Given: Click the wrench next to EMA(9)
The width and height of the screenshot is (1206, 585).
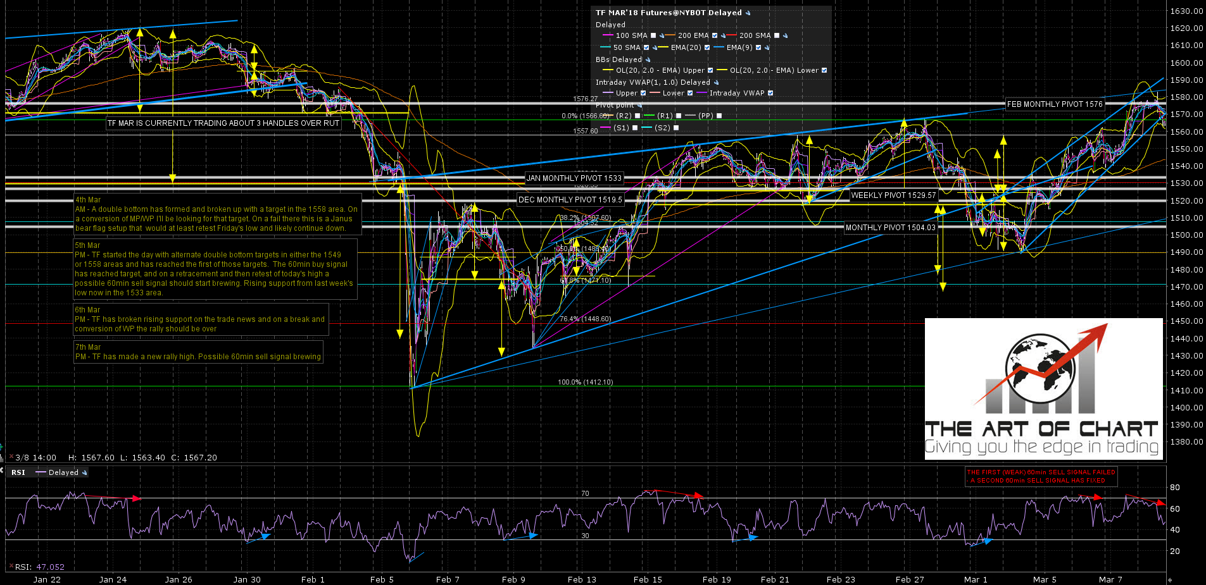Looking at the screenshot, I should click(767, 48).
